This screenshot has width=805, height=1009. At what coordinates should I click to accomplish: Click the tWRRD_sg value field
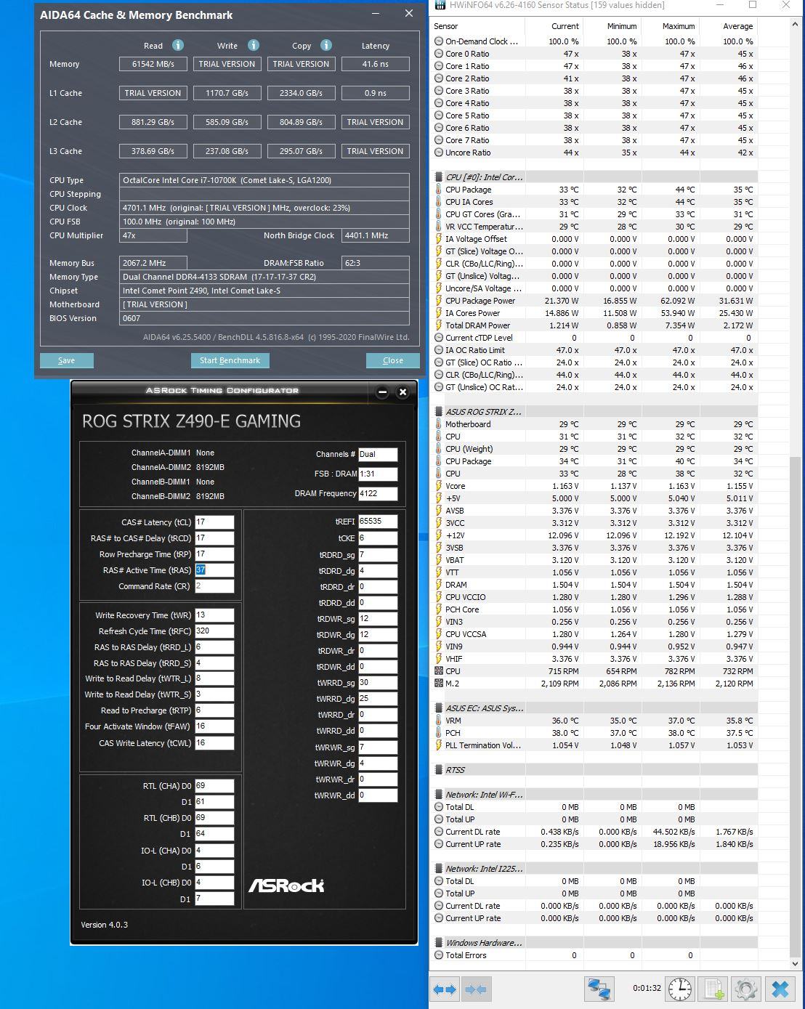(x=378, y=683)
